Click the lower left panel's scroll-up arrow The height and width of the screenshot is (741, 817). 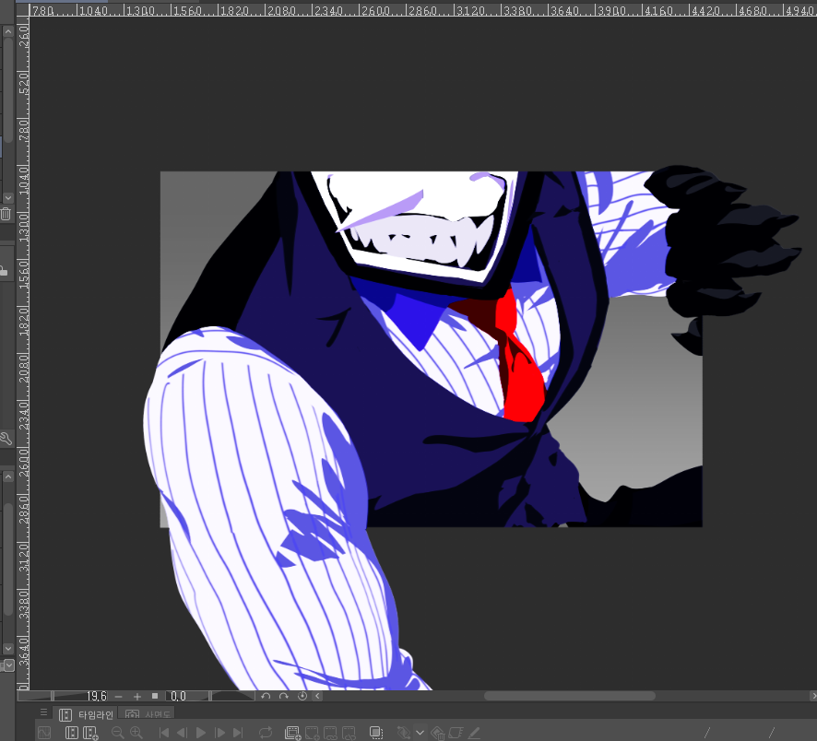click(x=7, y=477)
